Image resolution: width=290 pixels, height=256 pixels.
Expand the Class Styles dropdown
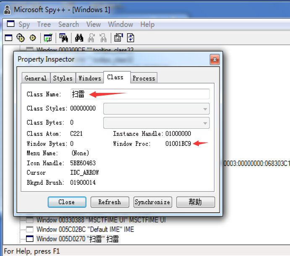pyautogui.click(x=156, y=109)
